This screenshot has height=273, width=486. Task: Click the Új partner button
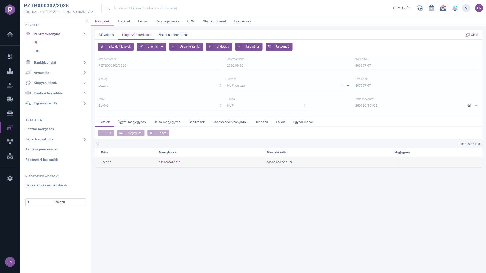click(x=249, y=47)
